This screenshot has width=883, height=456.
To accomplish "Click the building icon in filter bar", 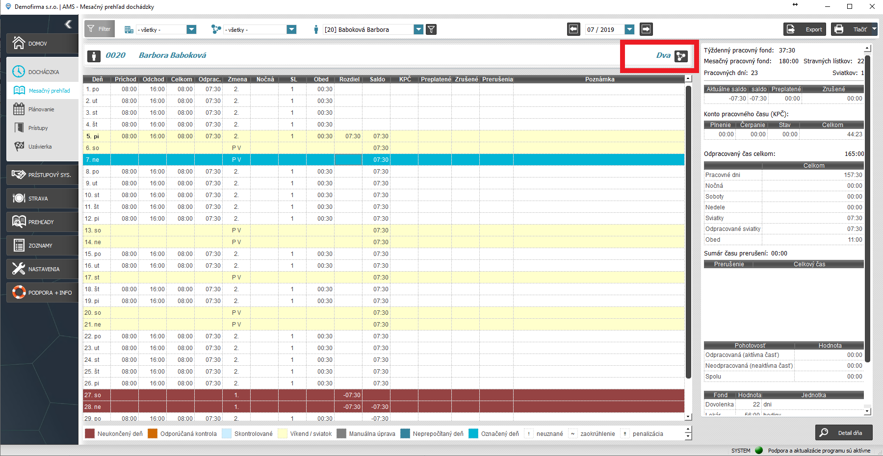I will 129,29.
